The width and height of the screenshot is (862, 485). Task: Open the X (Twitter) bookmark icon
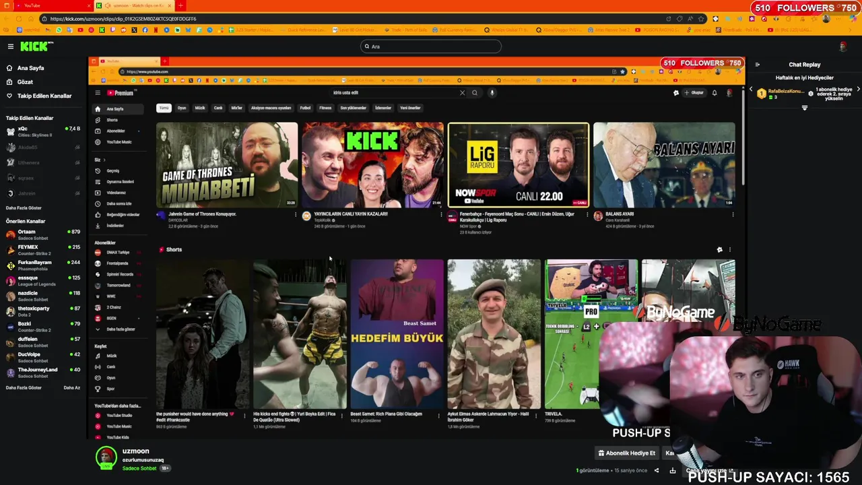[x=134, y=30]
